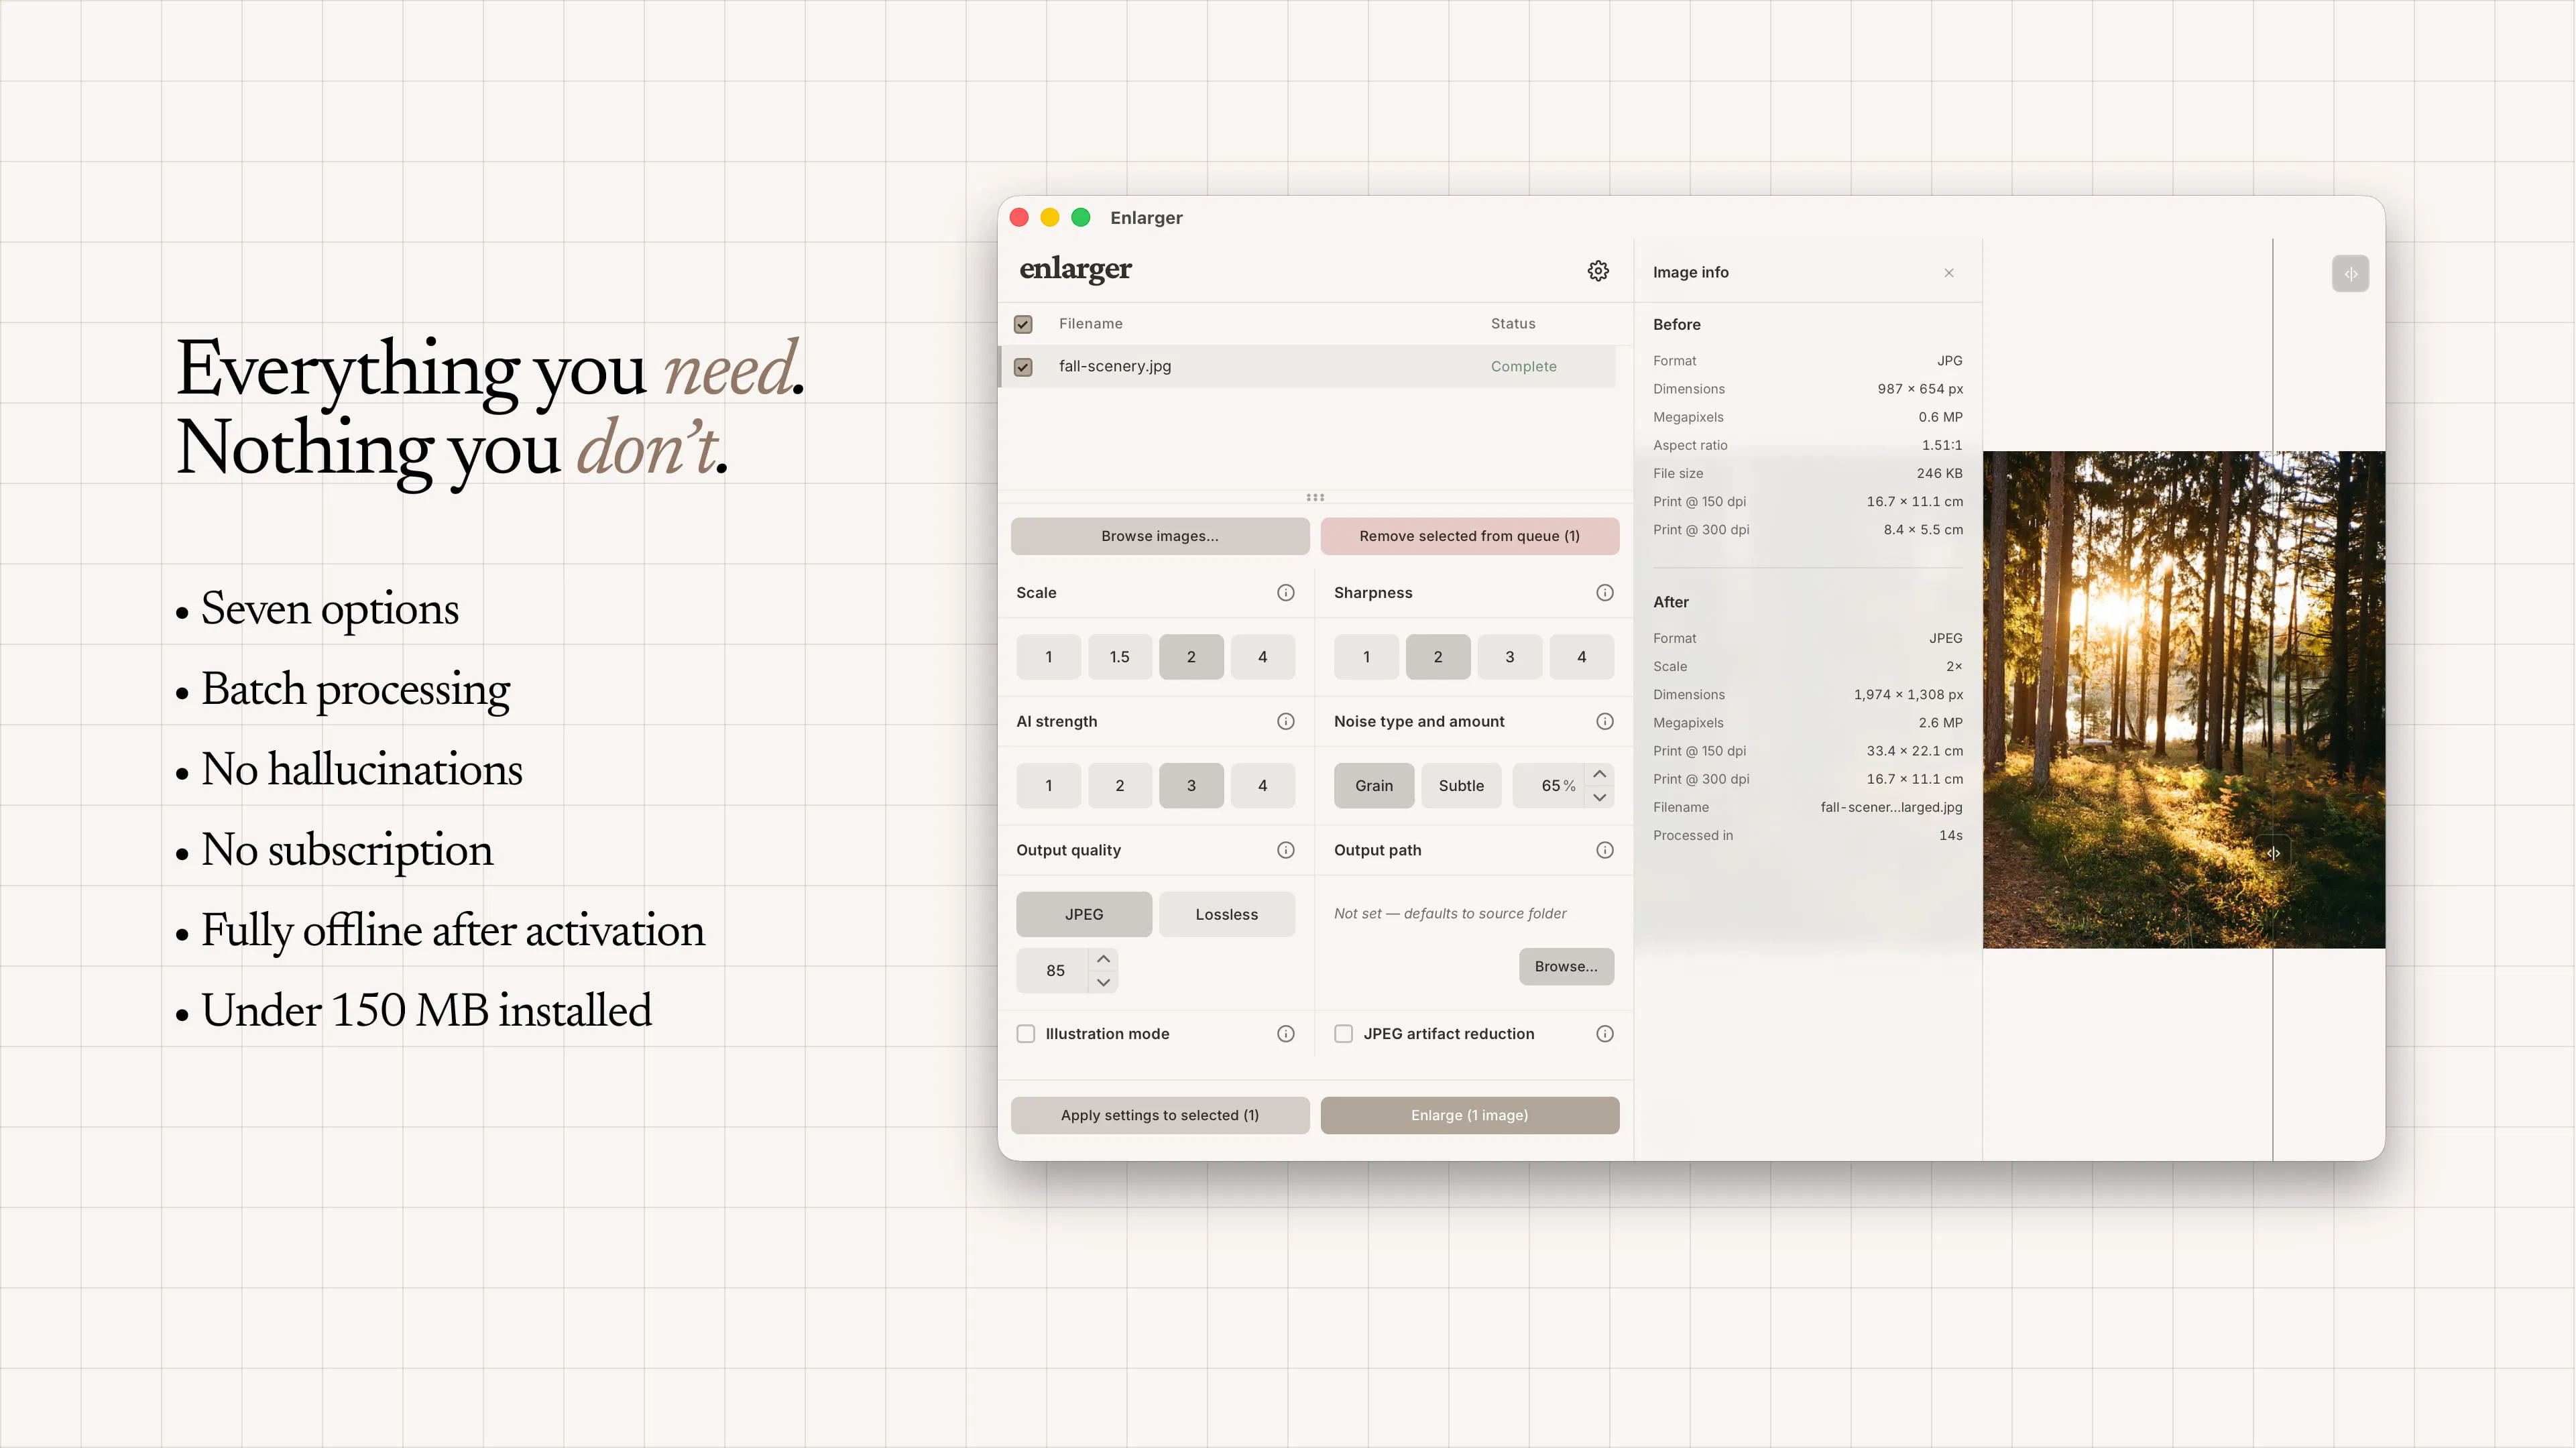Screen dimensions: 2576x1448
Task: Click the forest preview image
Action: point(2184,700)
